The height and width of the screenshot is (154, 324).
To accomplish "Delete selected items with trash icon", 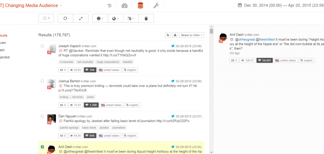I will [146, 18].
